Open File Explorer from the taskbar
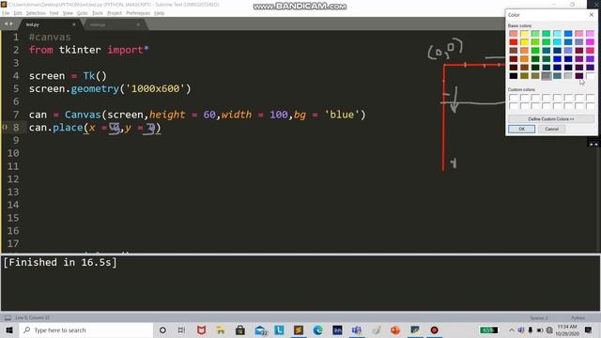The height and width of the screenshot is (338, 601). tap(221, 330)
